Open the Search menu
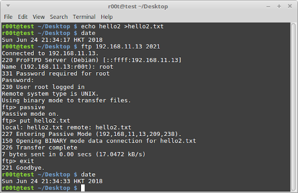This screenshot has height=193, width=298. (59, 17)
